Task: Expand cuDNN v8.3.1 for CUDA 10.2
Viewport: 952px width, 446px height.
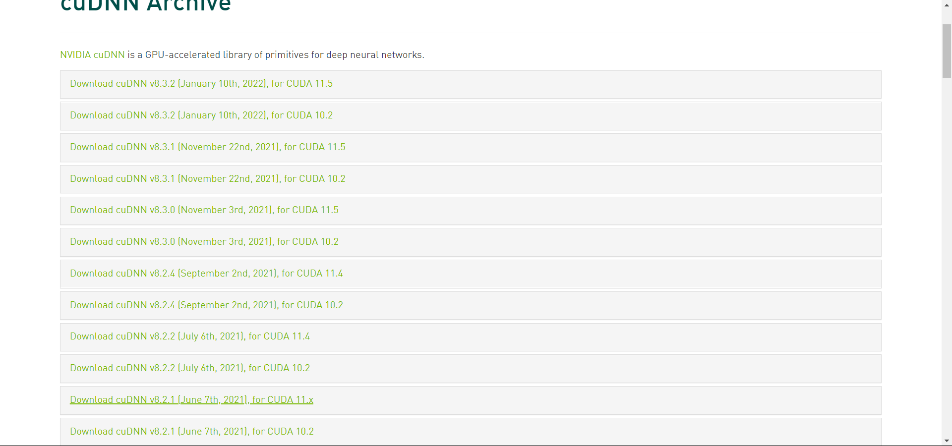Action: 208,179
